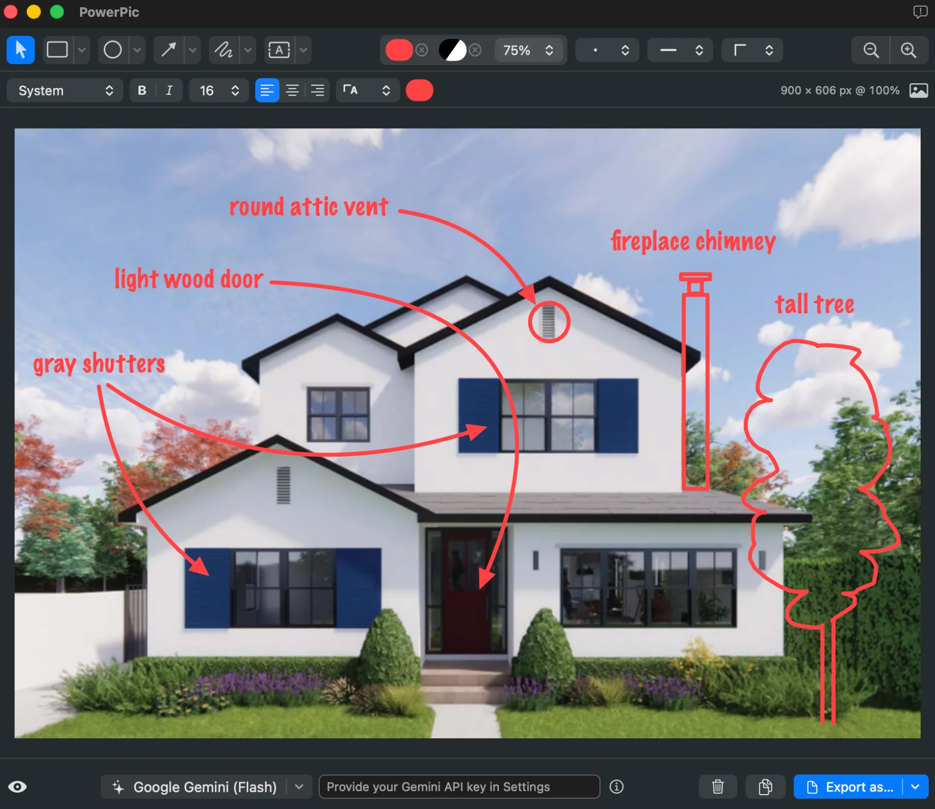Image resolution: width=935 pixels, height=809 pixels.
Task: Expand the AI model chevron dropdown
Action: coord(299,787)
